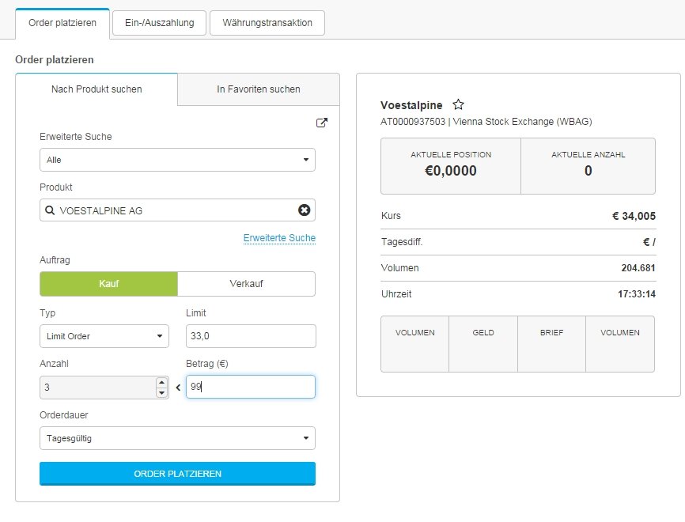The image size is (685, 522).
Task: Open the order form in pop-out window icon
Action: (321, 123)
